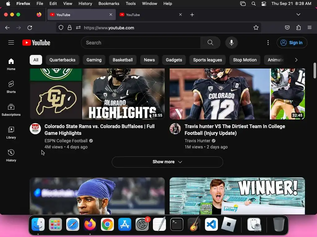The height and width of the screenshot is (237, 317).
Task: Open Colorado State vs. Colorado highlights title
Action: (99, 130)
